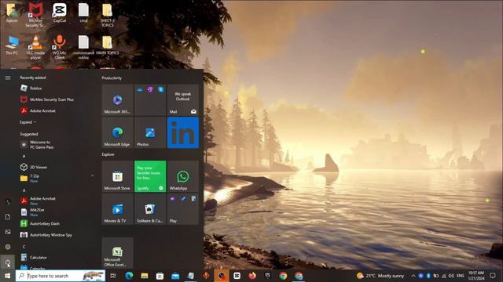503x282 pixels.
Task: Click the user account icon in Start rail
Action: (x=8, y=202)
